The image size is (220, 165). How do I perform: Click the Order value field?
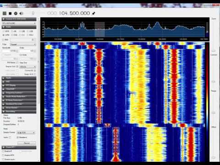[27, 51]
